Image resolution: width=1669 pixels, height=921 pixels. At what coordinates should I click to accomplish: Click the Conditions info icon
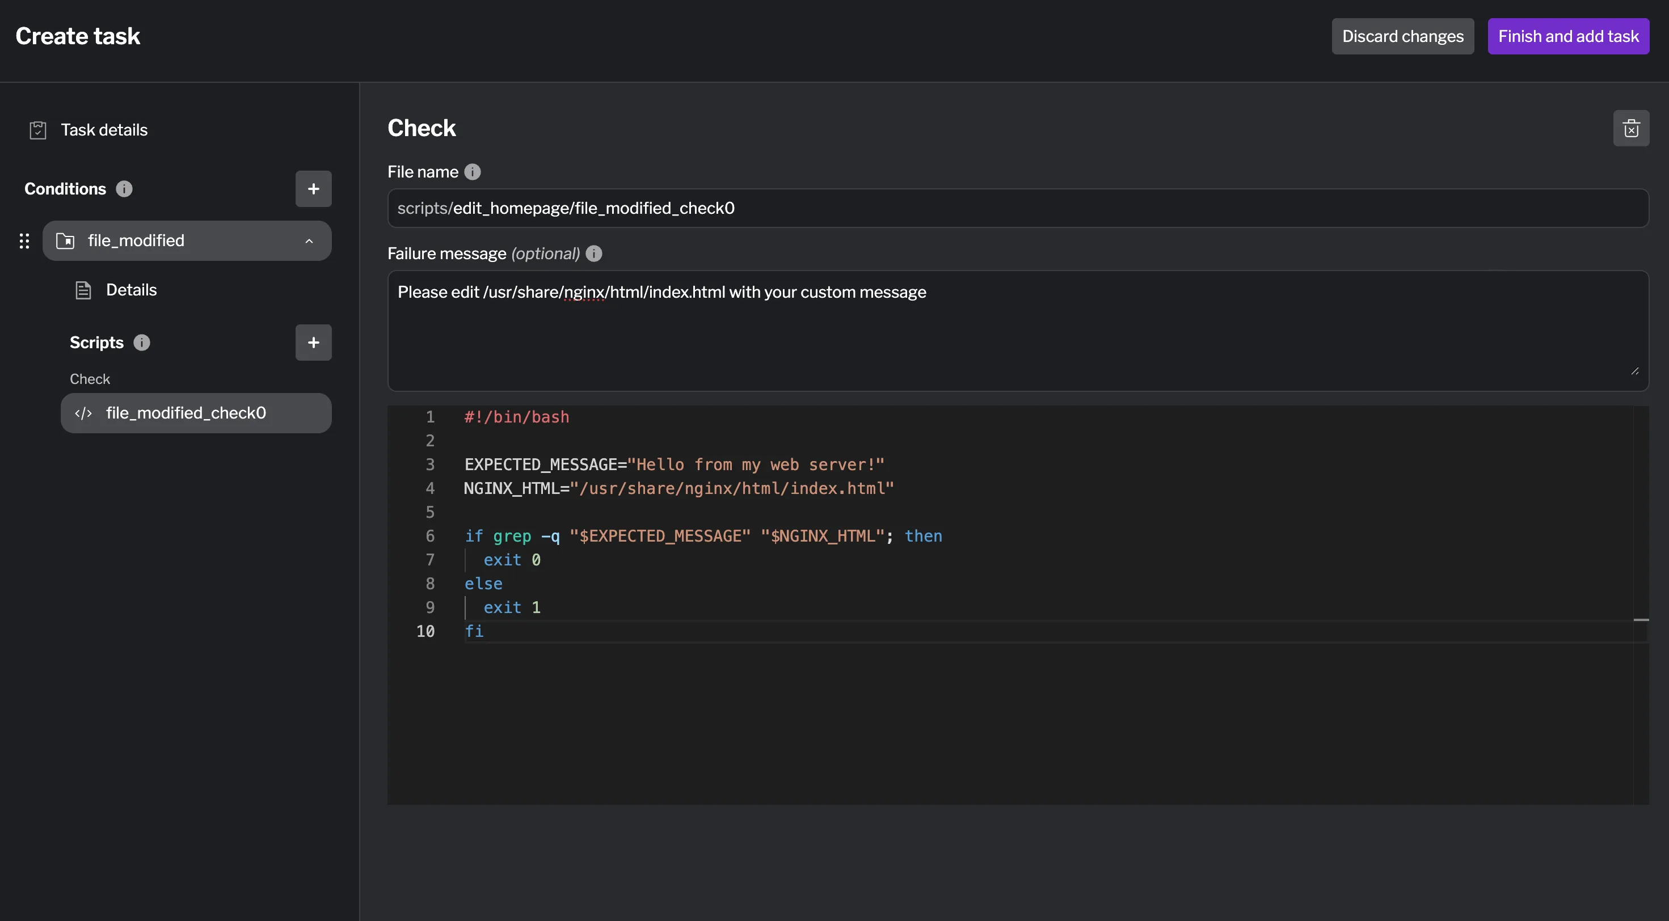tap(124, 189)
